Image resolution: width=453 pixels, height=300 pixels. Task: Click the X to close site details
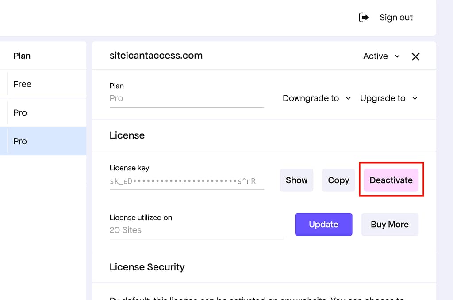click(415, 56)
